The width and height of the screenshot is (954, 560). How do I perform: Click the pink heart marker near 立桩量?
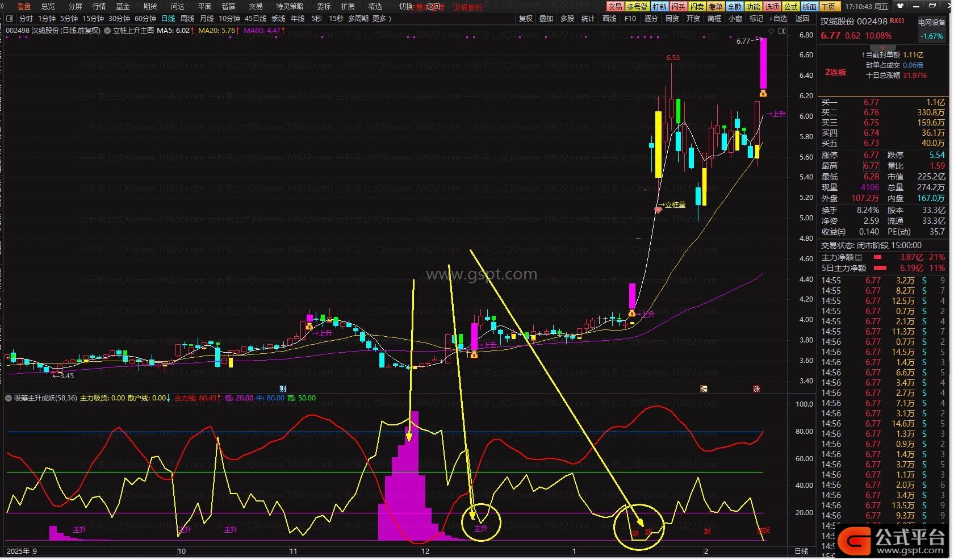pos(658,210)
